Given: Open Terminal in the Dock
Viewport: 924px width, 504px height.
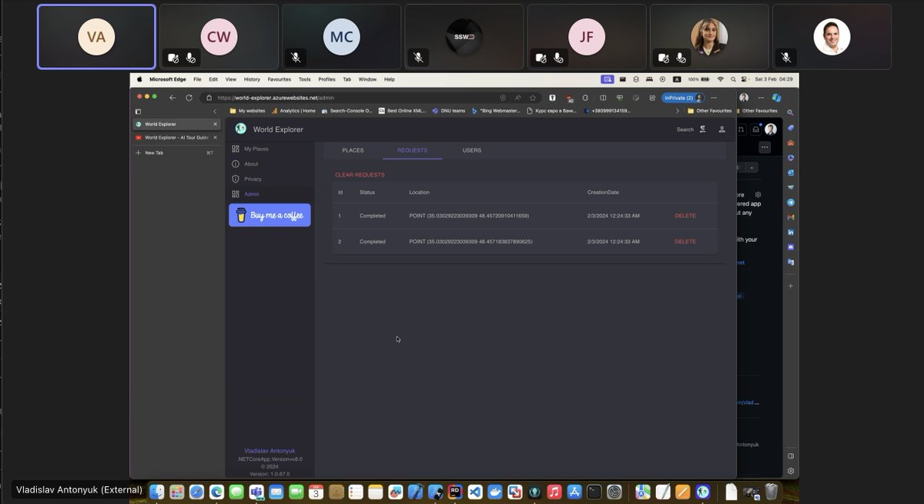Looking at the screenshot, I should click(x=594, y=492).
